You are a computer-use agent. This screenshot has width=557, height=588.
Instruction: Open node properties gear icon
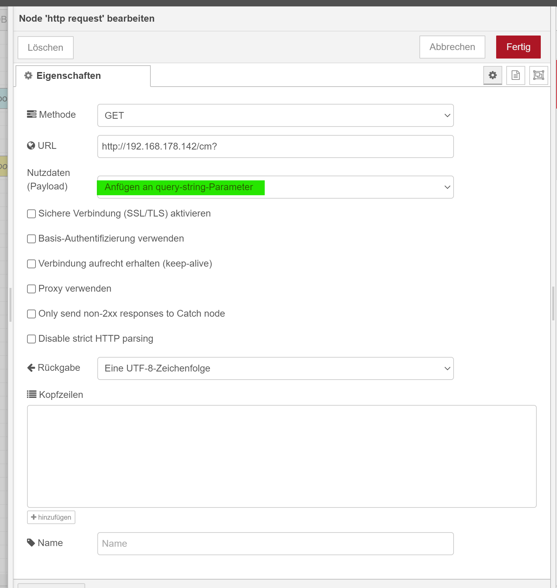coord(492,75)
